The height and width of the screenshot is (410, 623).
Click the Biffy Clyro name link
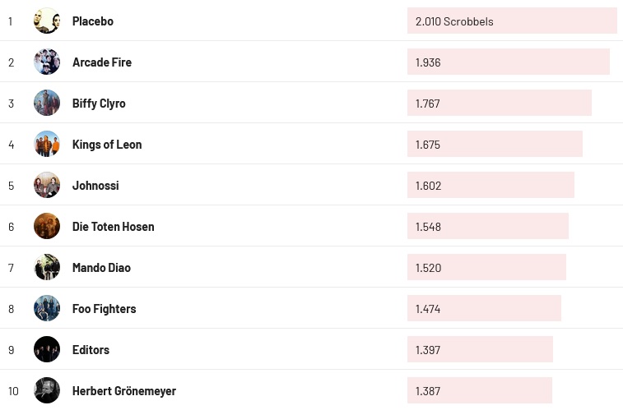click(x=99, y=104)
